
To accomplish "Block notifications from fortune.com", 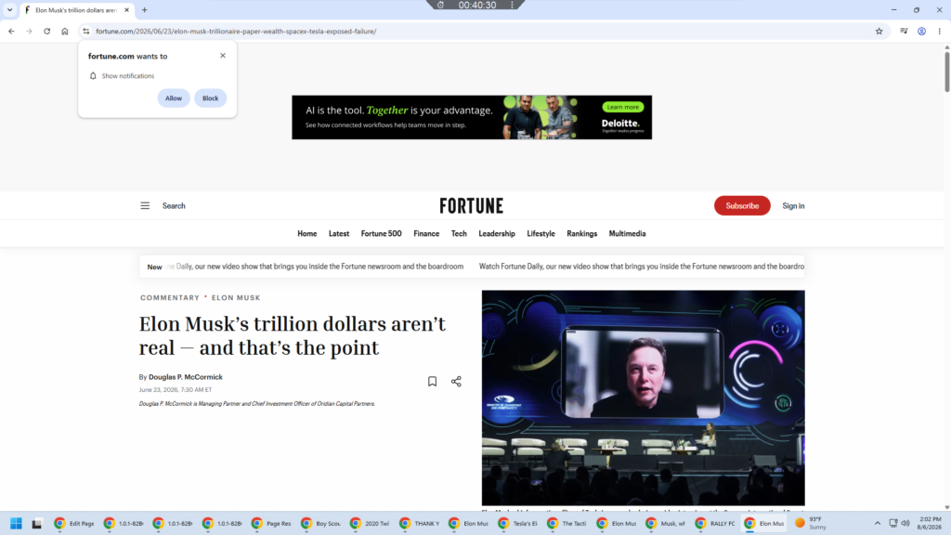I will pyautogui.click(x=211, y=98).
